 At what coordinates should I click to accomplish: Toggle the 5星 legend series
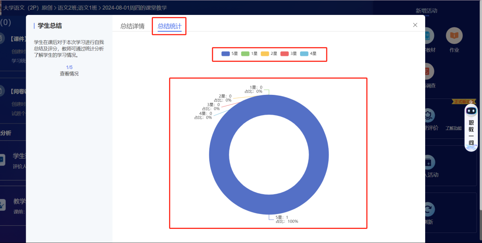pyautogui.click(x=230, y=54)
